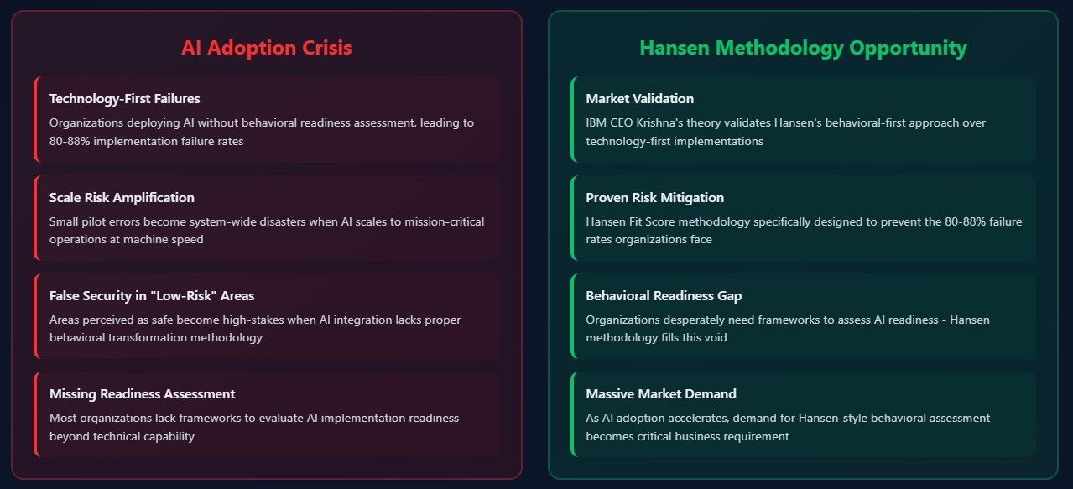Click the red accent bar beside Technology-First Failures
This screenshot has height=489, width=1073.
pos(35,119)
